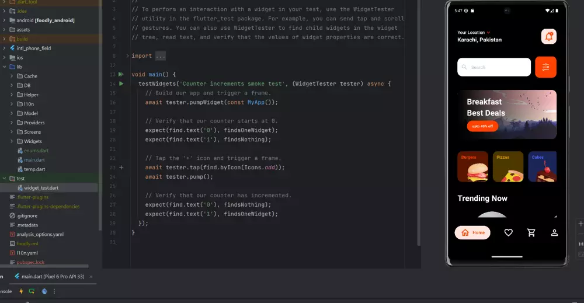Open .flutter-plugins file
The image size is (584, 303).
pyautogui.click(x=32, y=197)
